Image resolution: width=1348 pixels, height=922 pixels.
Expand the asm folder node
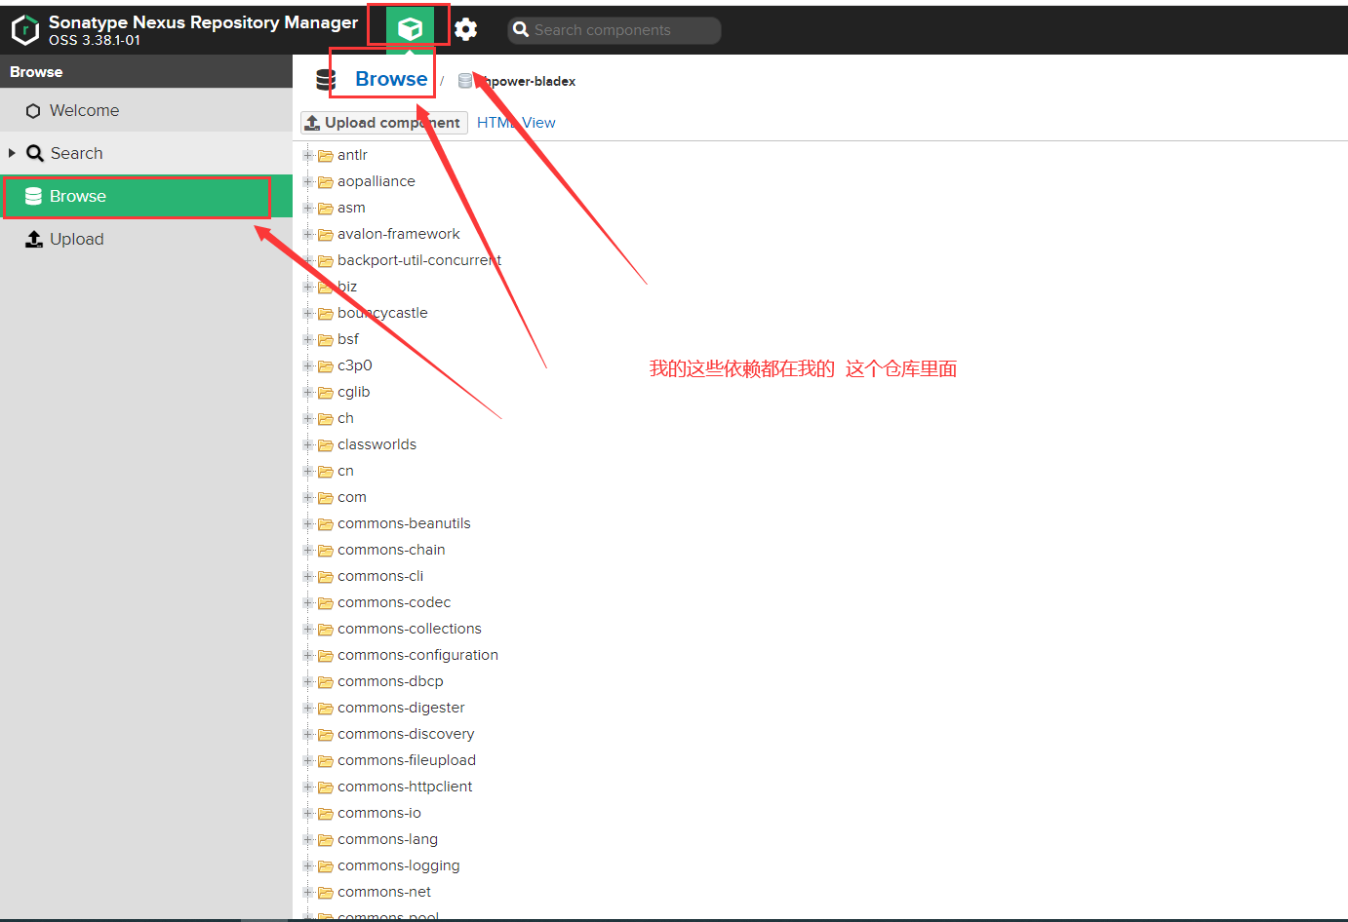point(308,208)
